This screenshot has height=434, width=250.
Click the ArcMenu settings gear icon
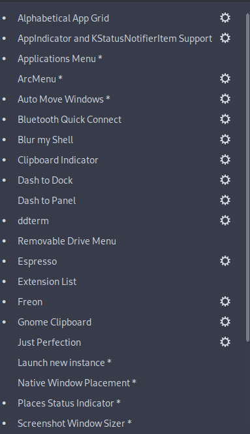tap(225, 78)
